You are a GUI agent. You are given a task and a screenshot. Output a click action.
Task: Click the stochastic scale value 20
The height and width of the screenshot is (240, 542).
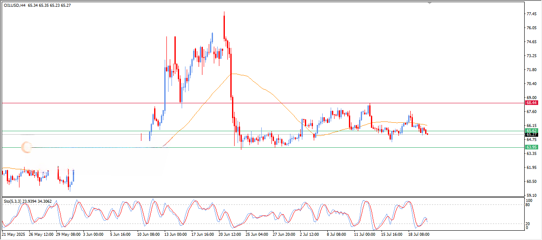coord(528,223)
